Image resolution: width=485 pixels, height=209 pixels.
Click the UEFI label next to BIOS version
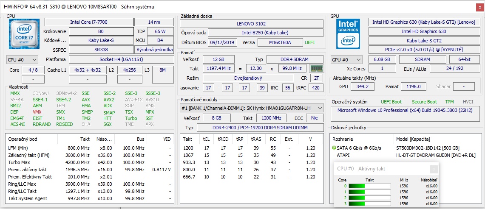pos(310,42)
